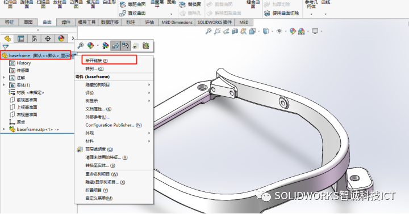The height and width of the screenshot is (214, 409).
Task: Open the DisplayManager color-ball tab
Action: (61, 38)
